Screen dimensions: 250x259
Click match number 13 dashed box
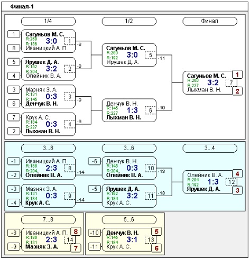pos(151,239)
